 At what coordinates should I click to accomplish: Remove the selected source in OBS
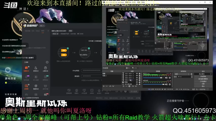[x=126, y=86]
